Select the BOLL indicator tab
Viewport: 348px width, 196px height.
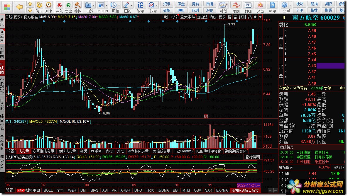[x=48, y=190]
